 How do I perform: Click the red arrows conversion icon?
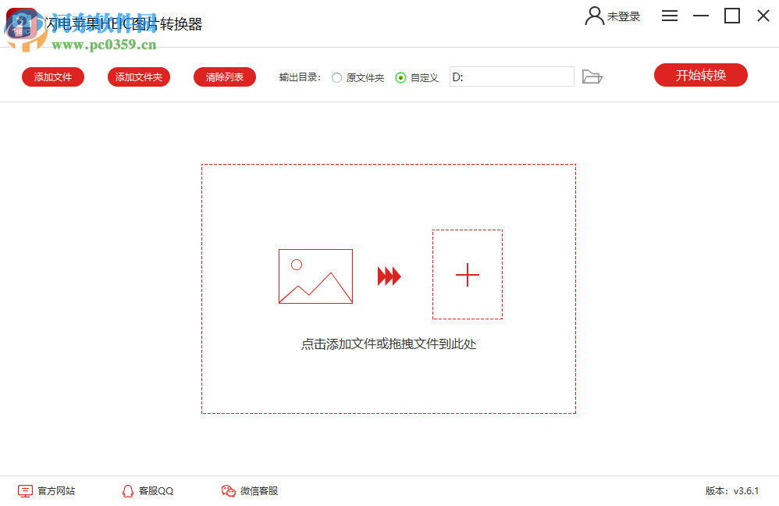(x=389, y=275)
